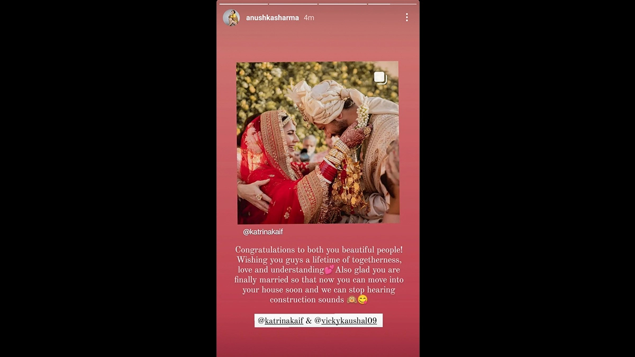635x357 pixels.
Task: Tap the anushkasharma profile avatar
Action: [231, 17]
